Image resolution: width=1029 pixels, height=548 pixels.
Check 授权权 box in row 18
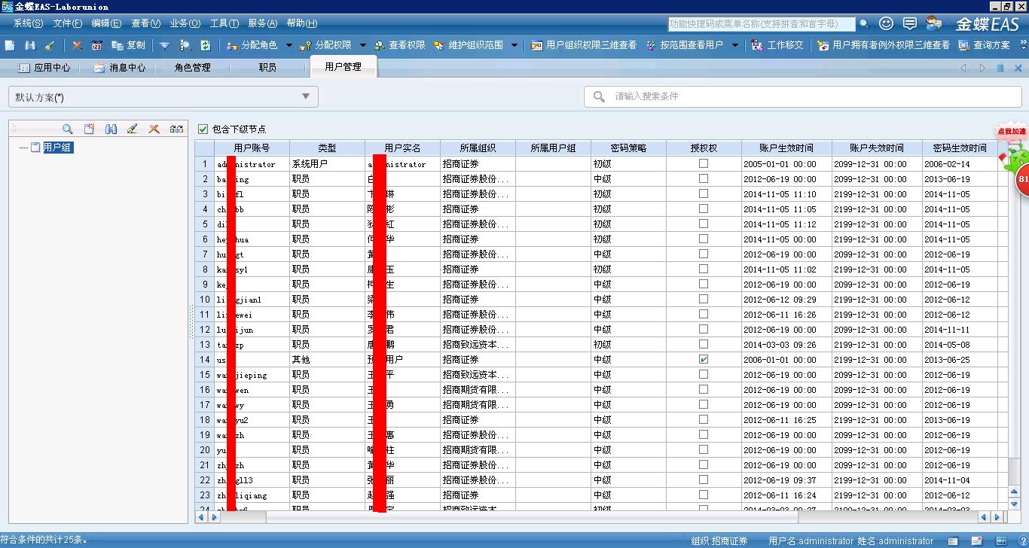704,419
